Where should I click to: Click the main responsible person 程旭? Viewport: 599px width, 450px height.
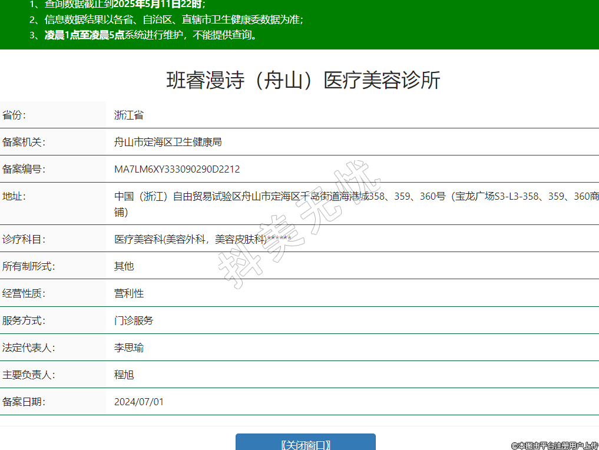(124, 375)
